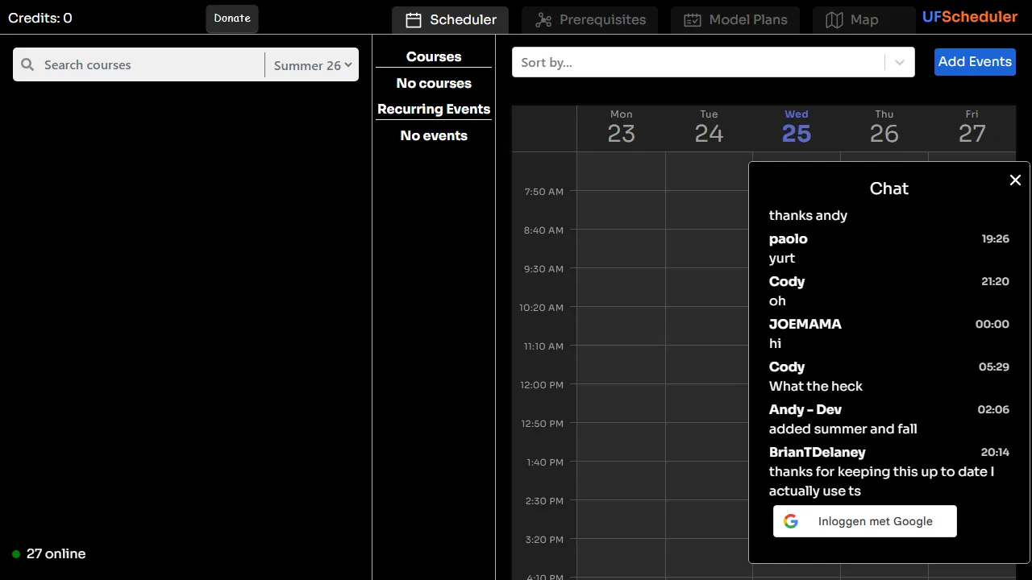Click the Donate button
The width and height of the screenshot is (1032, 580).
click(x=231, y=17)
